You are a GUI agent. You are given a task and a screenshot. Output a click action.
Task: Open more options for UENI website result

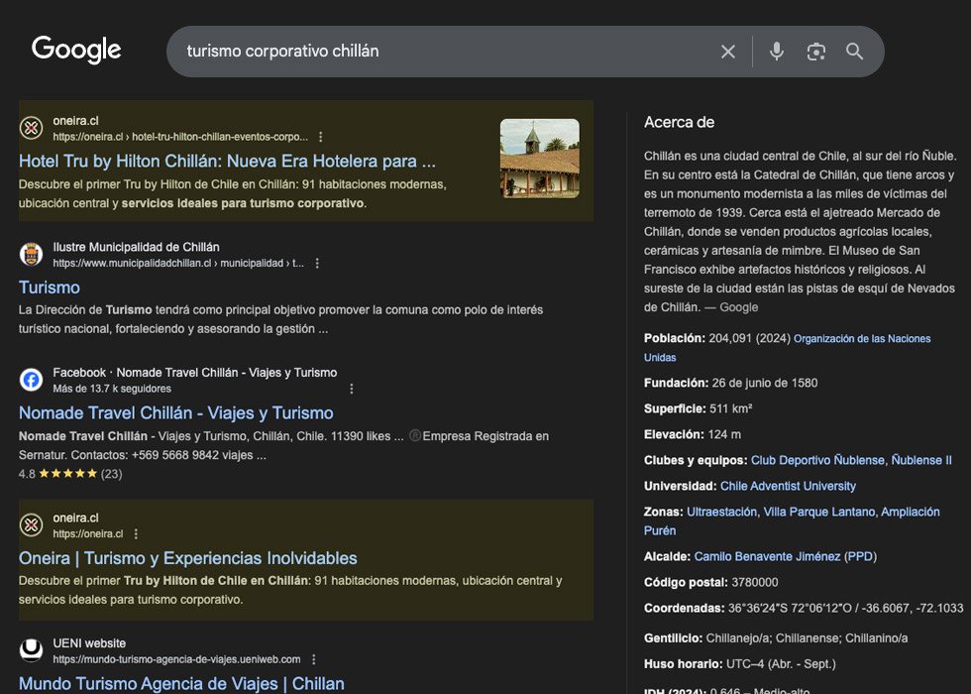coord(313,659)
